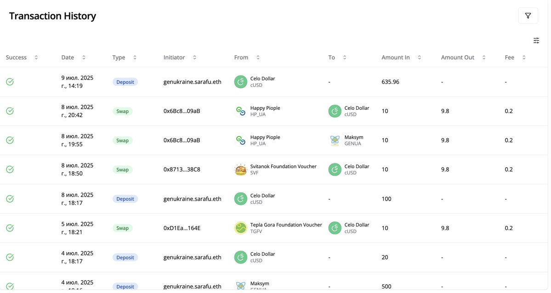Click Deposit badge in 9 июл. 14:19 row
Viewport: 551px width, 293px height.
125,82
